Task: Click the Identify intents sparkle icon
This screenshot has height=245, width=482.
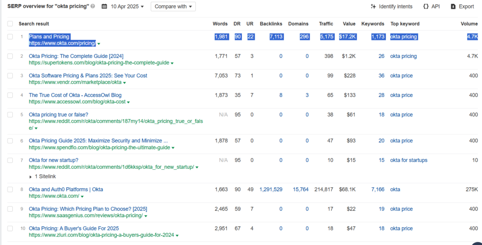Action: click(373, 7)
